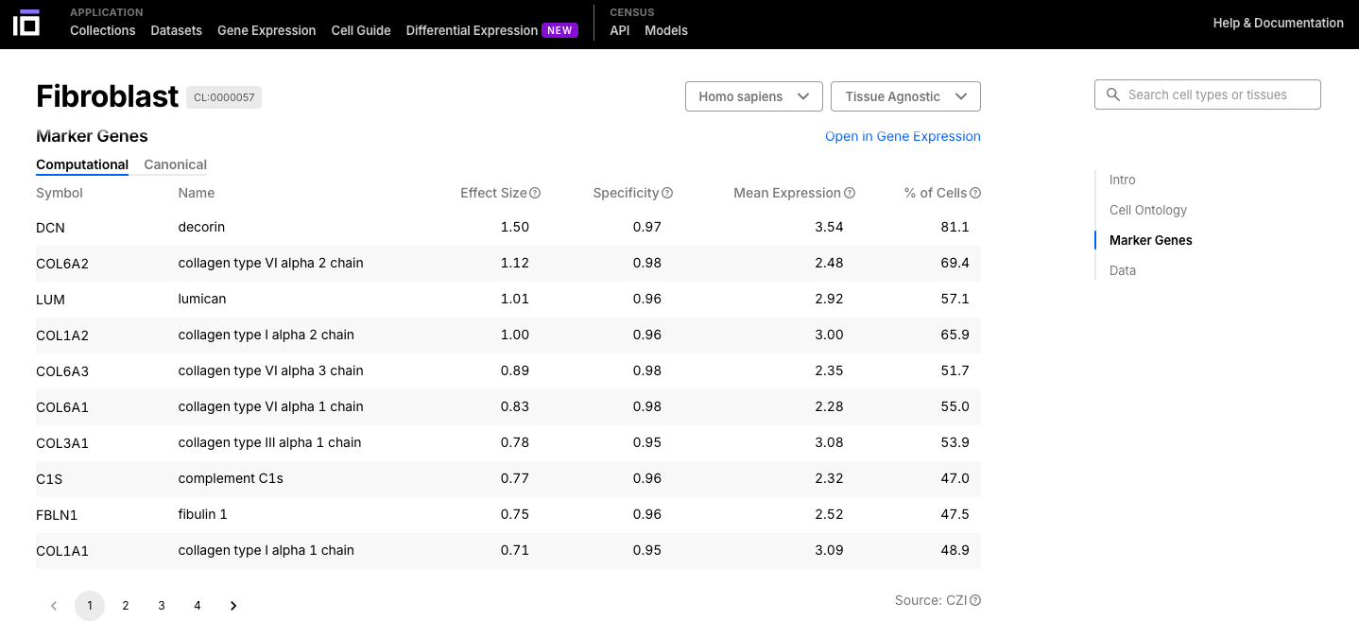Viewport: 1359px width, 637px height.
Task: Click the previous page left arrow
Action: (x=54, y=606)
